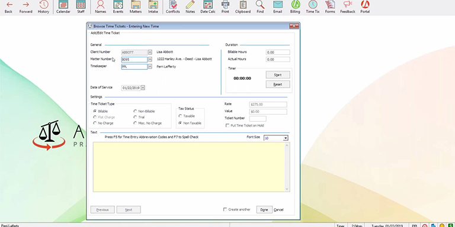The image size is (455, 227).
Task: Click the Done button
Action: (x=264, y=210)
